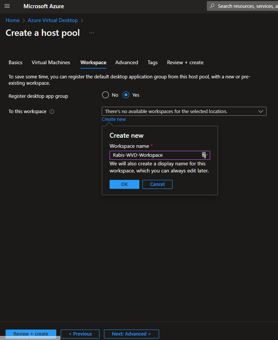Click the Create new link

tap(114, 119)
